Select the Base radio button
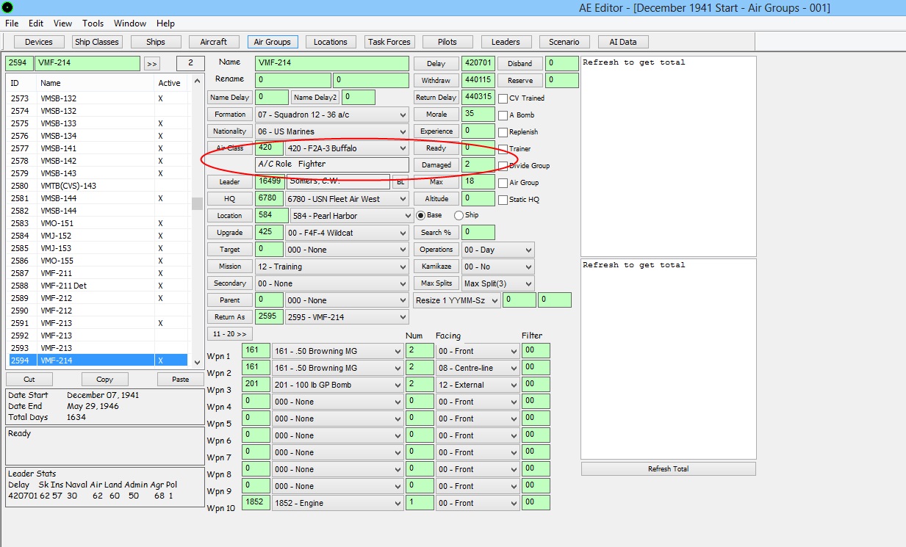The height and width of the screenshot is (547, 906). pos(421,215)
